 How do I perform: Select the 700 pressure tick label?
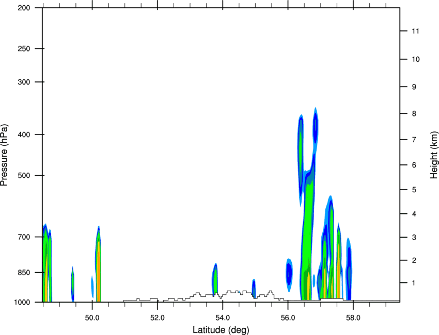pos(24,237)
